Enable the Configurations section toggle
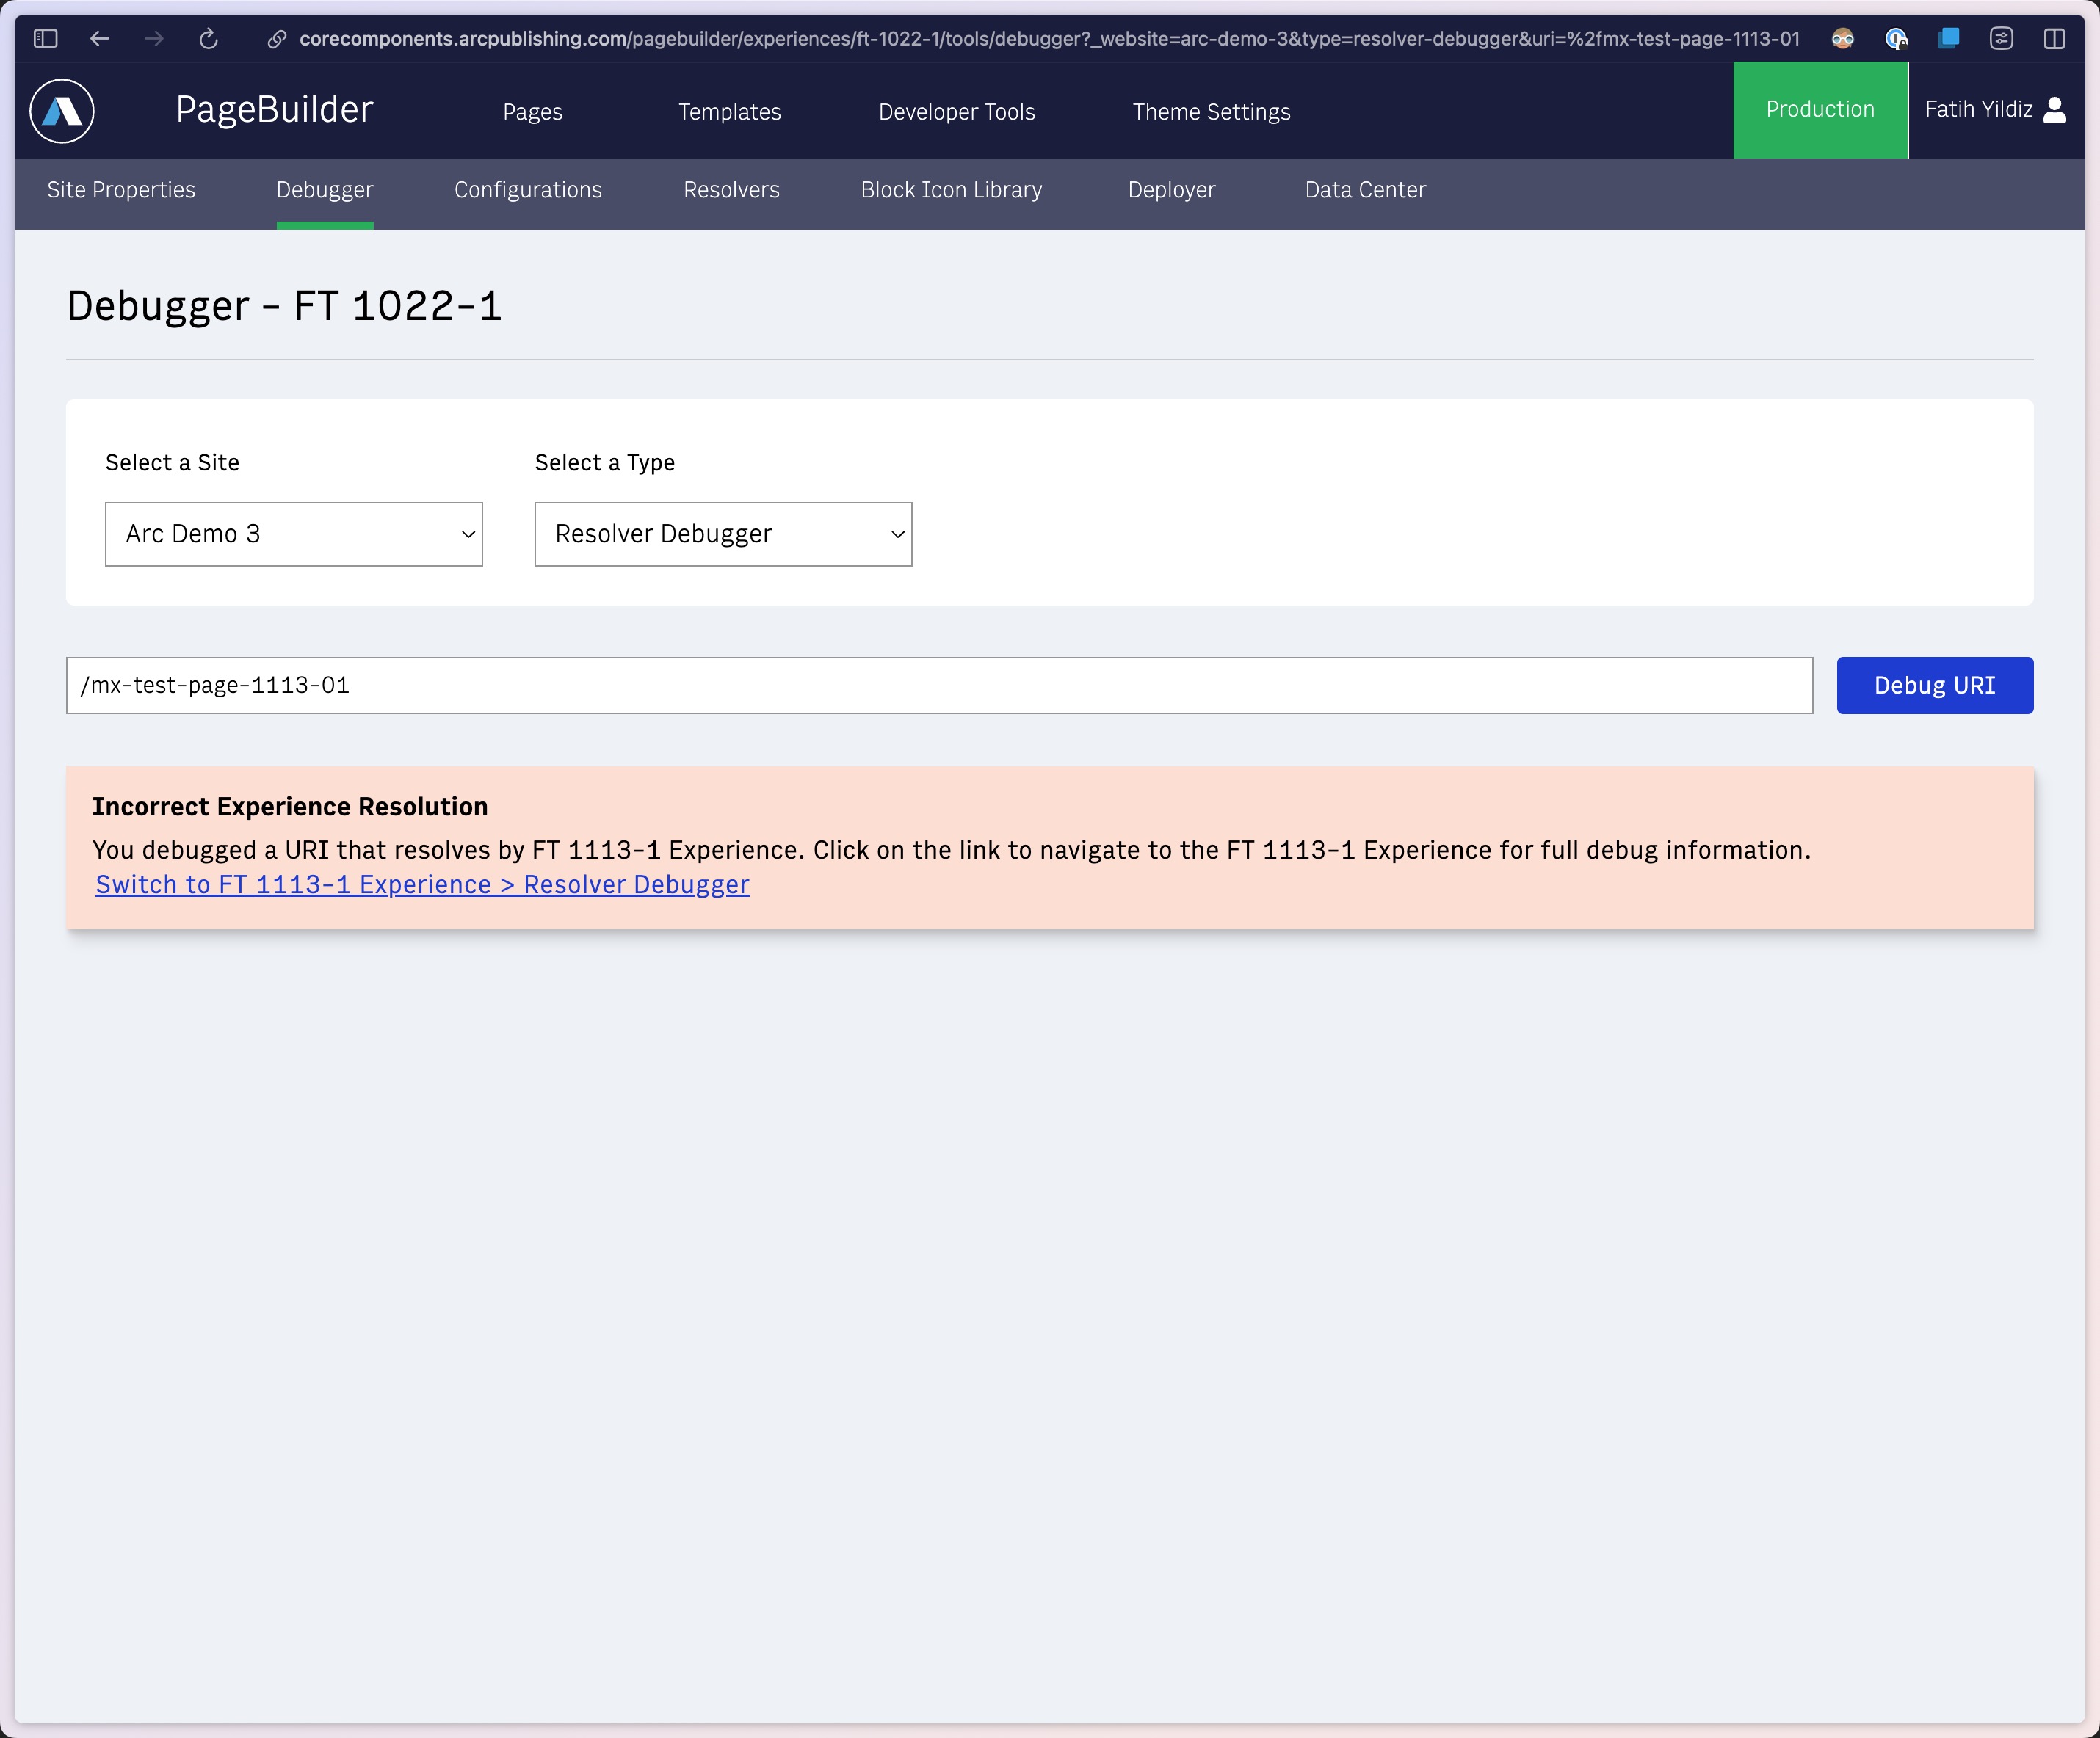The height and width of the screenshot is (1738, 2100). pyautogui.click(x=526, y=190)
